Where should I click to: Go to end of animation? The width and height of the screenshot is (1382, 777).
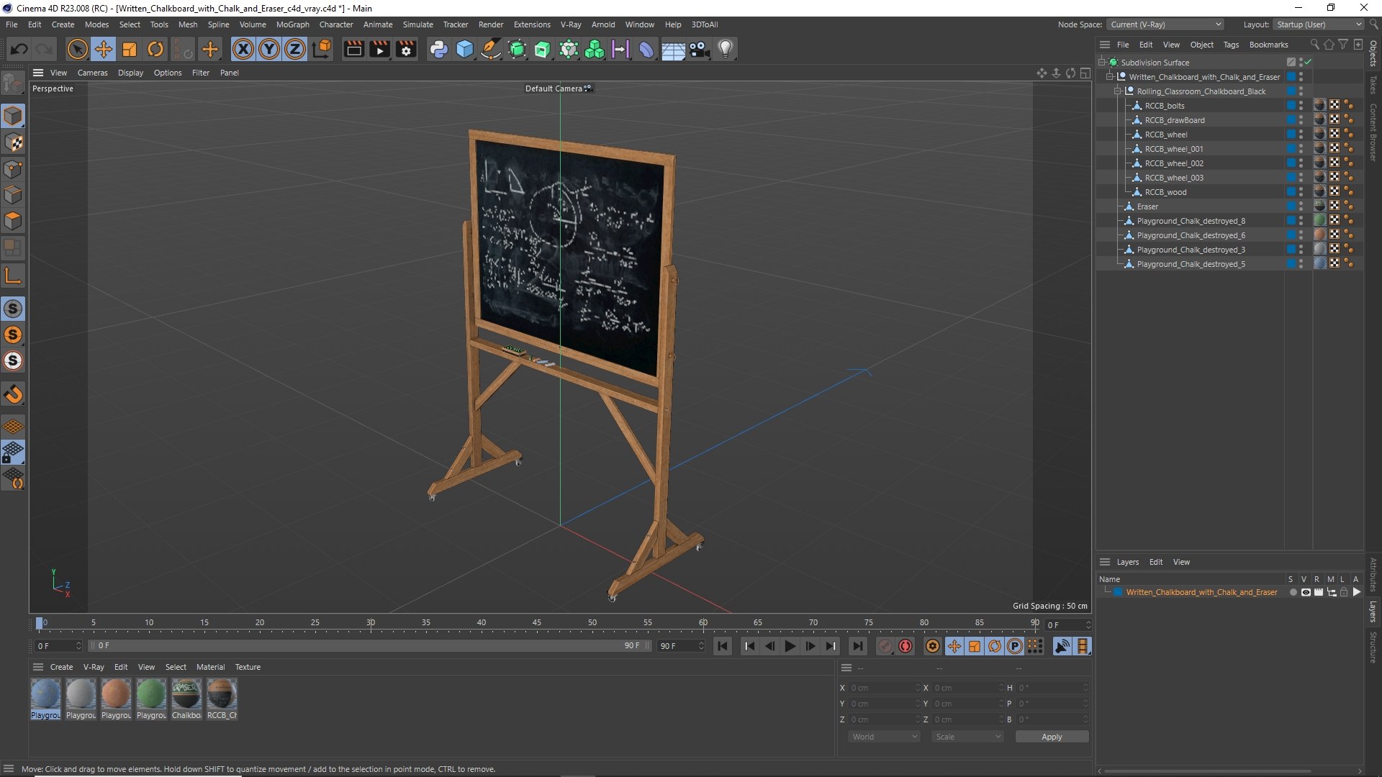point(857,646)
